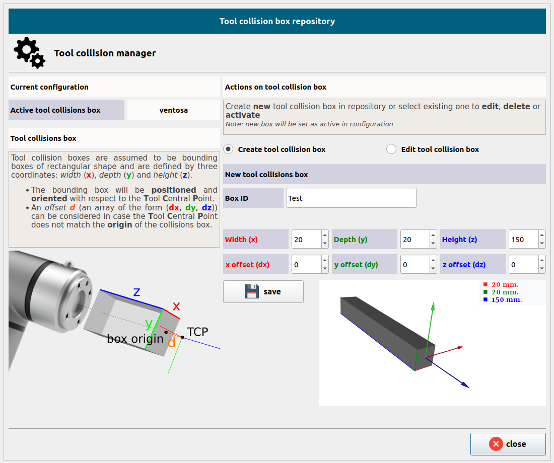This screenshot has width=554, height=463.
Task: Increase Width (x) with up arrow
Action: (325, 235)
